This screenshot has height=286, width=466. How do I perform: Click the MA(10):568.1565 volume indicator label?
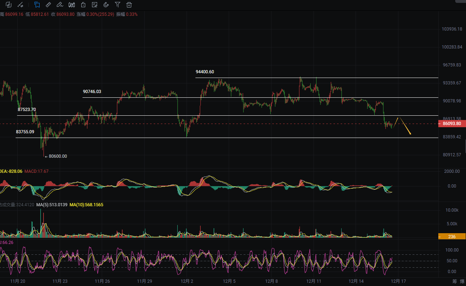[86, 205]
